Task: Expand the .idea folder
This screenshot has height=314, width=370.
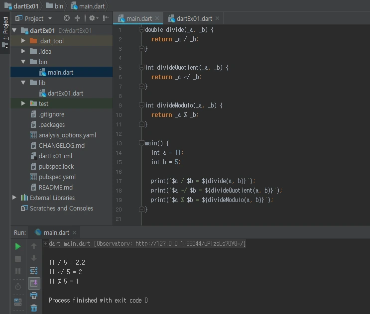Action: point(23,51)
